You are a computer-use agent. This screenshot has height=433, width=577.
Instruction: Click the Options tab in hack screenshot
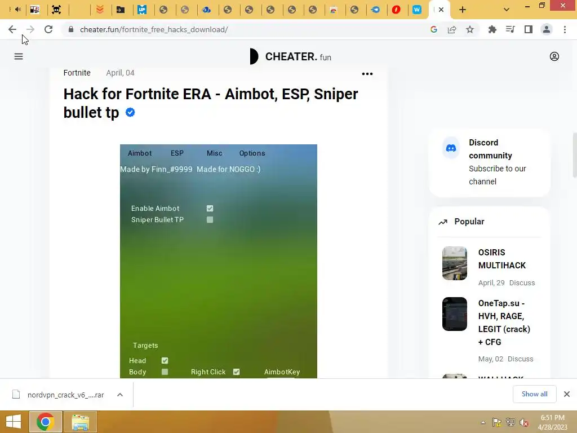tap(252, 153)
